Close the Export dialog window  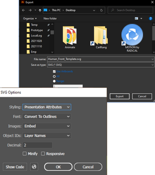[153, 2]
